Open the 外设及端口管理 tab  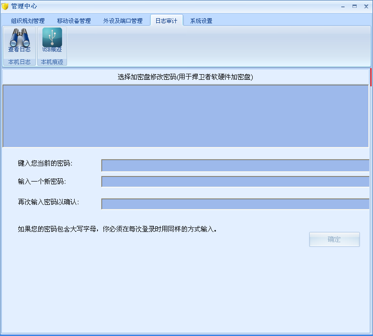coord(124,21)
